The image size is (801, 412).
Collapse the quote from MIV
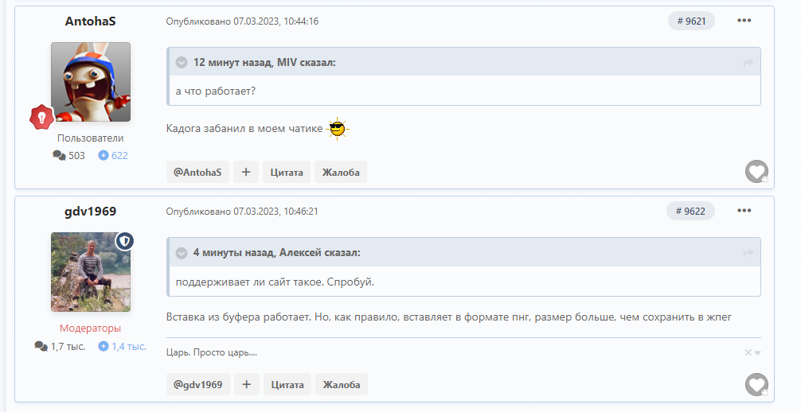[x=182, y=63]
